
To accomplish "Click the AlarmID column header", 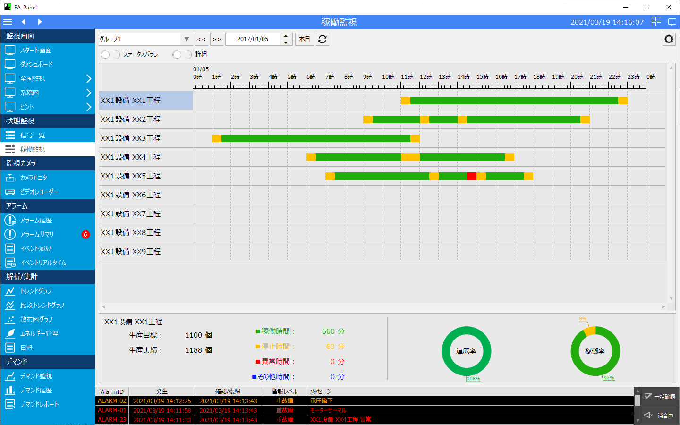I will point(112,391).
